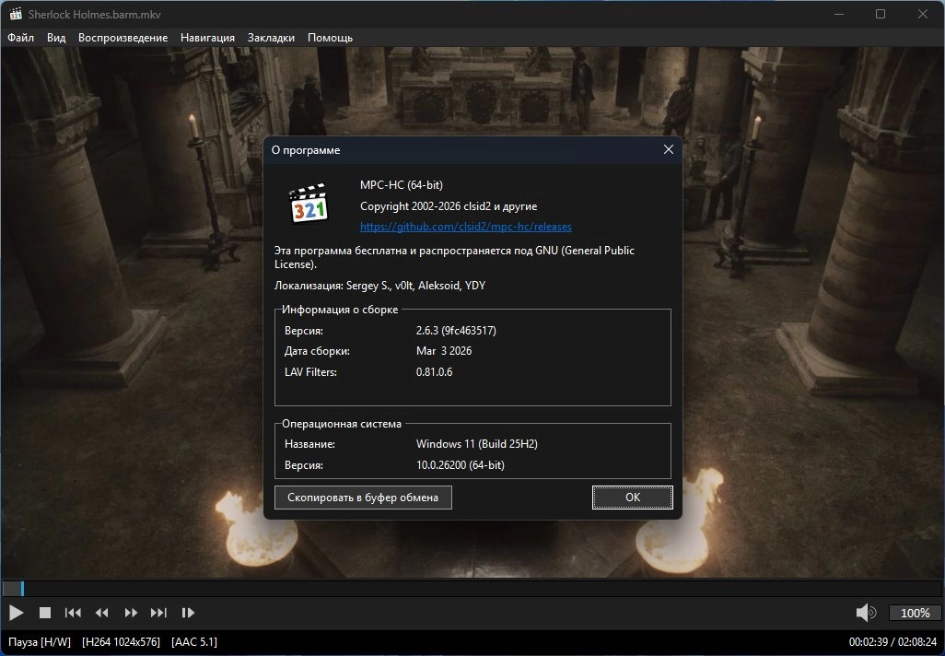The height and width of the screenshot is (656, 945).
Task: Open the Воспроизведение menu
Action: (x=122, y=38)
